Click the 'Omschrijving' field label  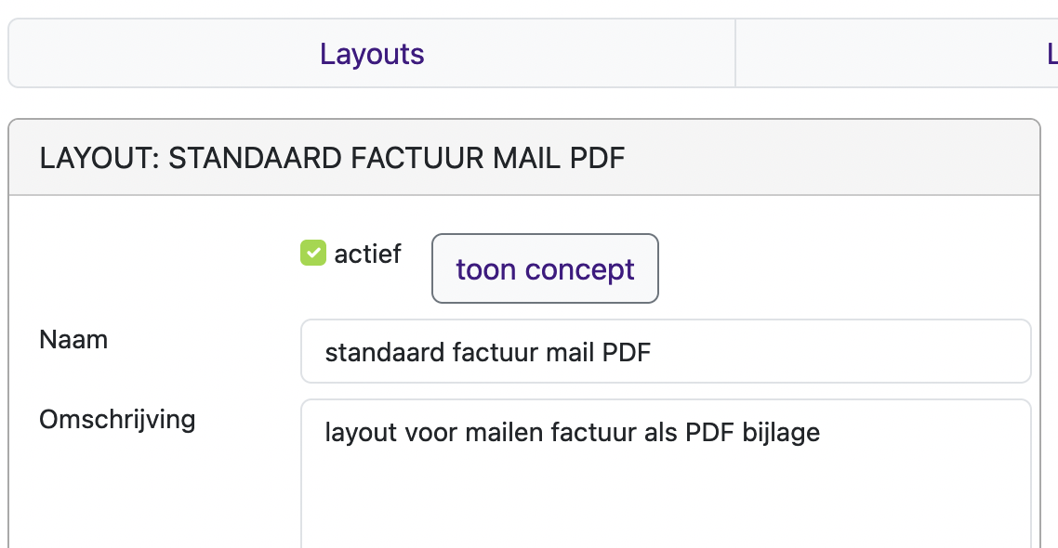pos(117,420)
